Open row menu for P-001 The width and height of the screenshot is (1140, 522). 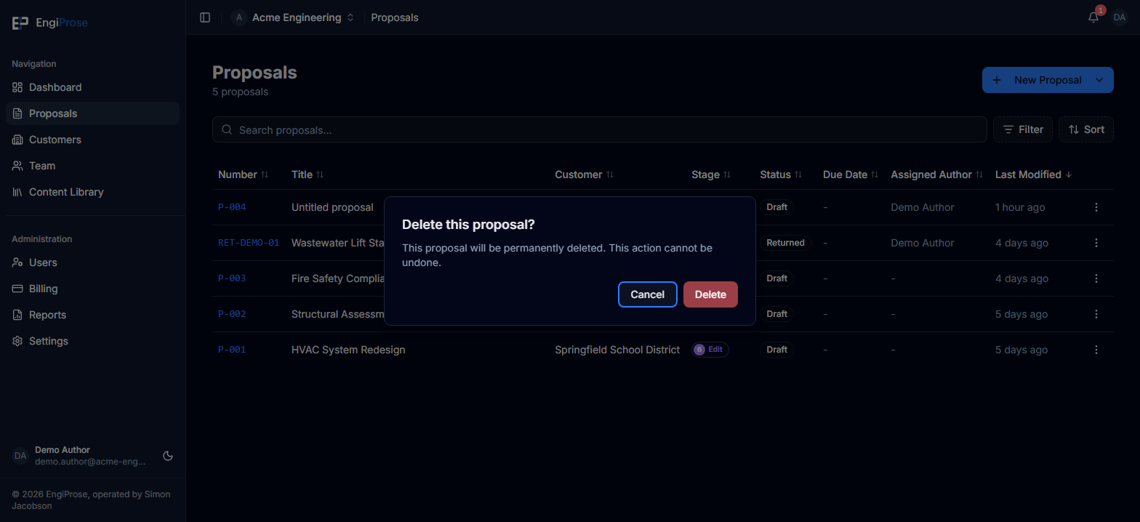point(1096,350)
